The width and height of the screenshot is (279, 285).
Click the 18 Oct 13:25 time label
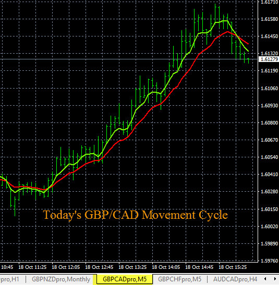click(x=132, y=267)
